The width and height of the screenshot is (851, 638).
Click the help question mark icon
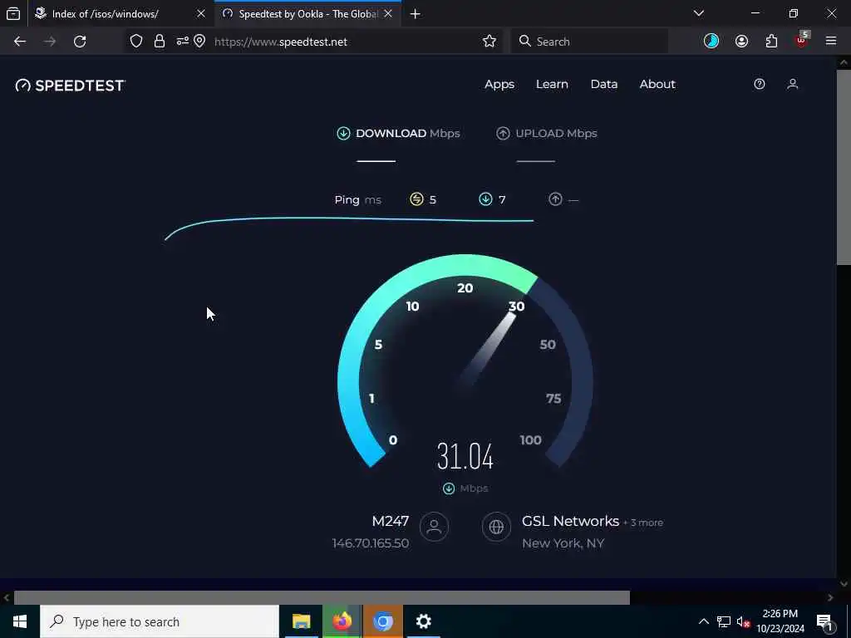(760, 84)
